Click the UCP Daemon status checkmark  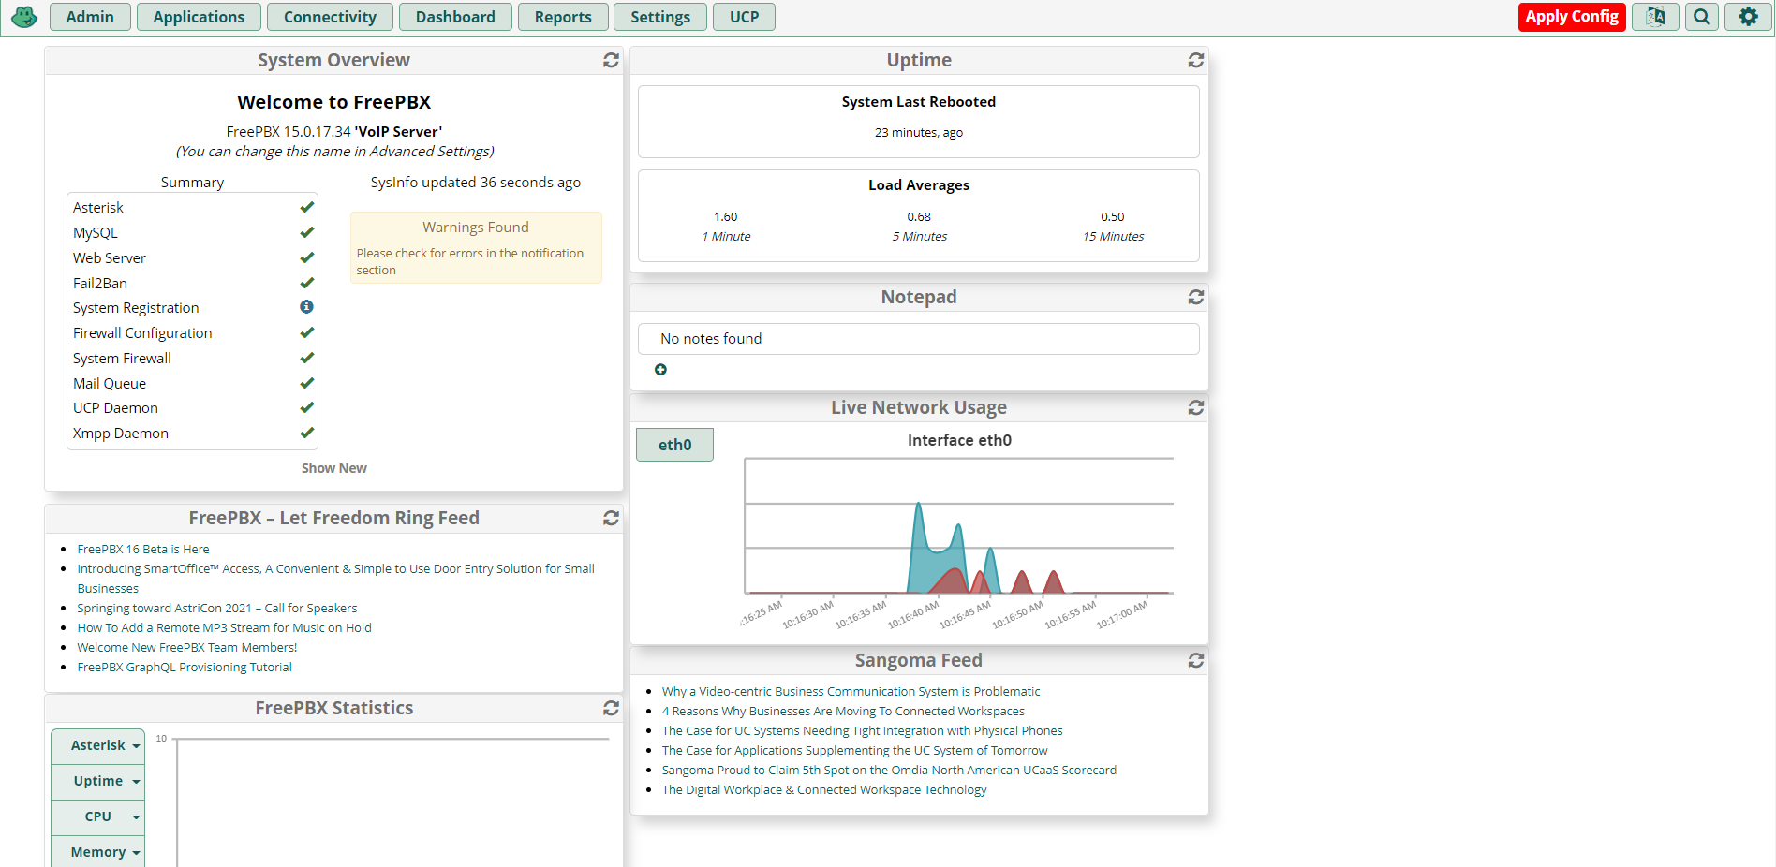click(306, 407)
